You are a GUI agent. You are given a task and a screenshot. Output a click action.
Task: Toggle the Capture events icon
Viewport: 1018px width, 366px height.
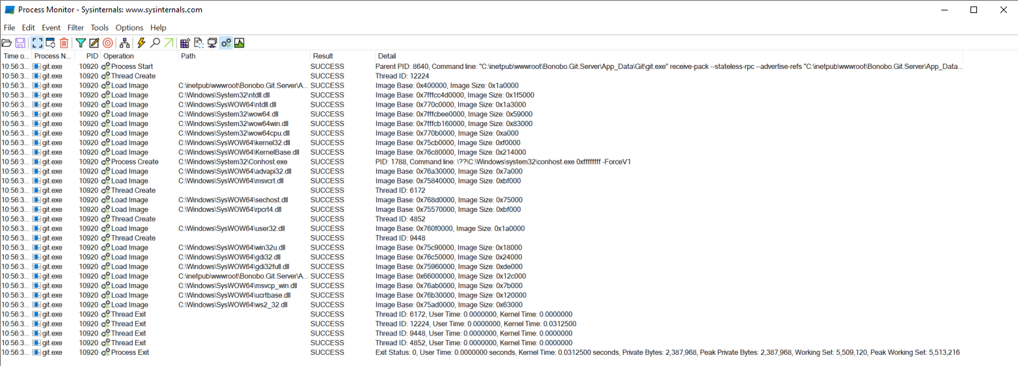(x=37, y=43)
